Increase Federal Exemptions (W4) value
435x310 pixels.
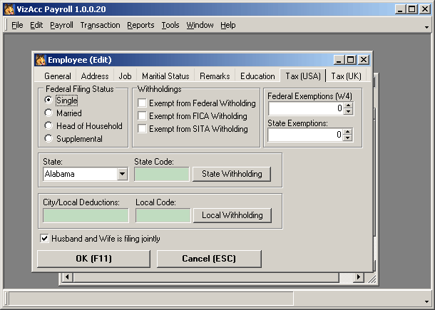(348, 105)
